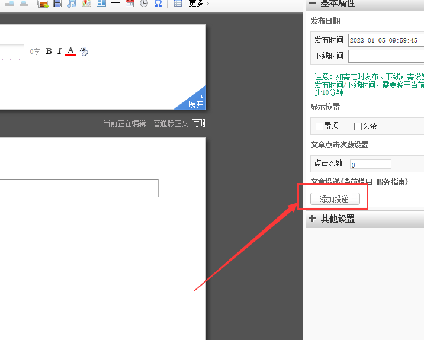Open the Omega special characters tool
424x340 pixels.
[158, 4]
